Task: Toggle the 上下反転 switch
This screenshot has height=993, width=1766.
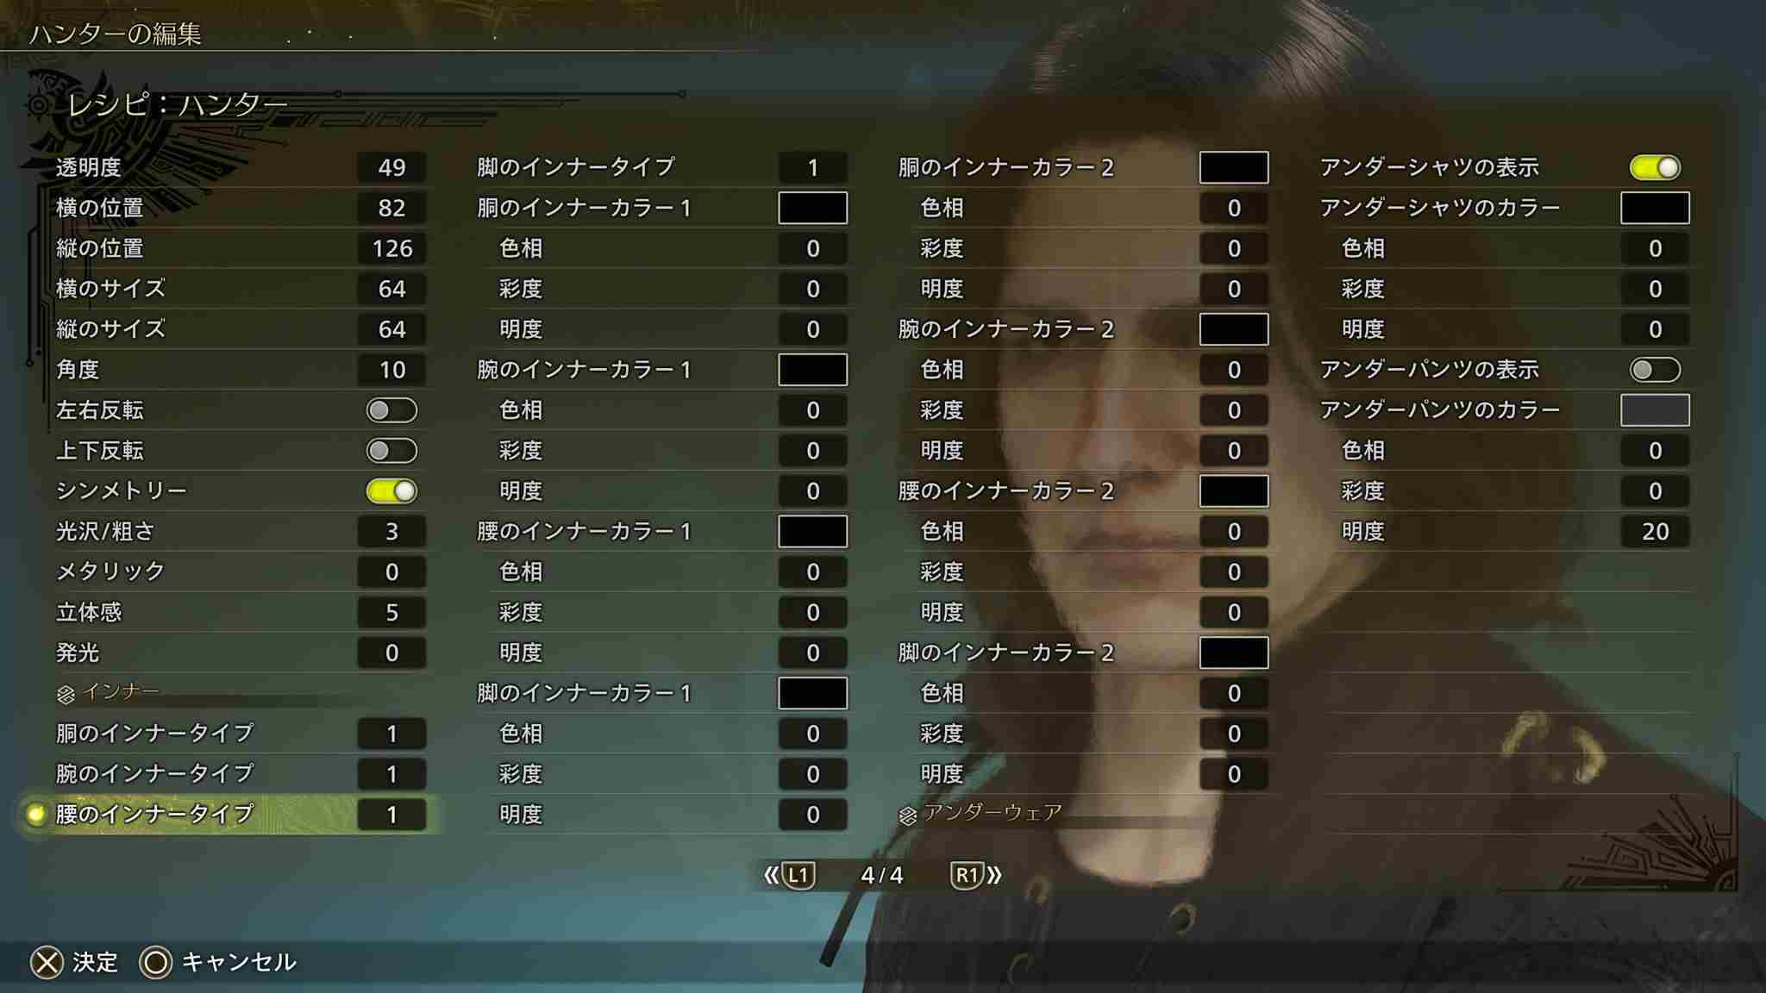Action: point(391,451)
